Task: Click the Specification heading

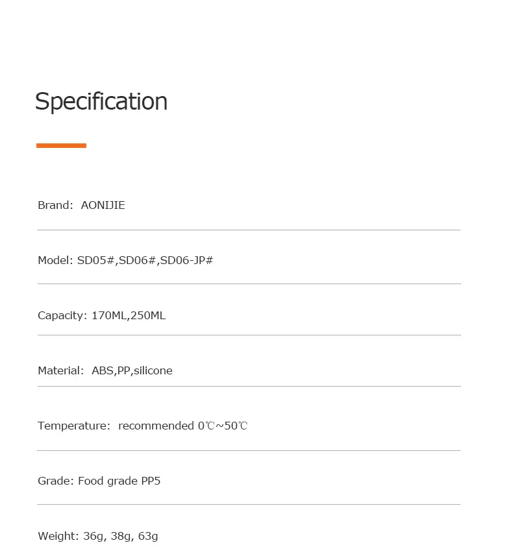Action: click(x=101, y=102)
